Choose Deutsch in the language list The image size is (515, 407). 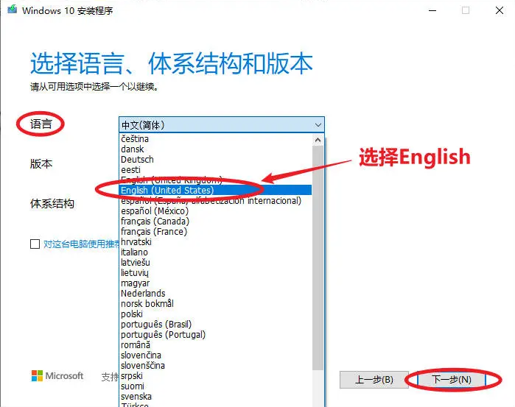point(137,159)
